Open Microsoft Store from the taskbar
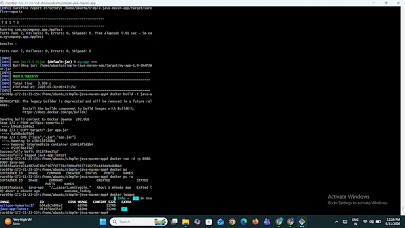The height and width of the screenshot is (228, 405). 208,221
